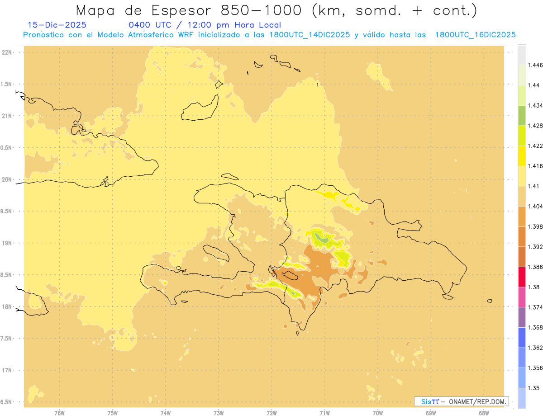Click the grey legend segment above 1.446
This screenshot has width=543, height=419.
click(522, 55)
